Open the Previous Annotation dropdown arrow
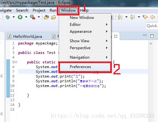Image resolution: width=158 pixels, height=122 pixels. pyautogui.click(x=139, y=17)
